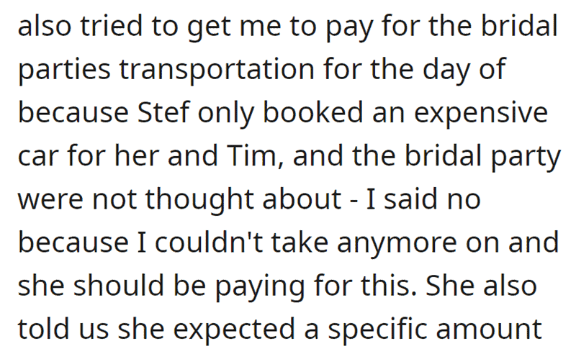The height and width of the screenshot is (354, 576).
Task: Click the word "parties"
Action: click(64, 71)
